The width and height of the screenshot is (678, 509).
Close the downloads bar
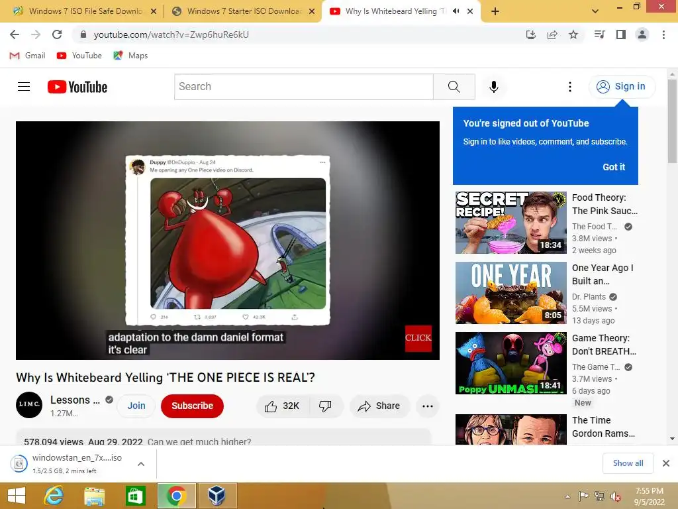[666, 463]
